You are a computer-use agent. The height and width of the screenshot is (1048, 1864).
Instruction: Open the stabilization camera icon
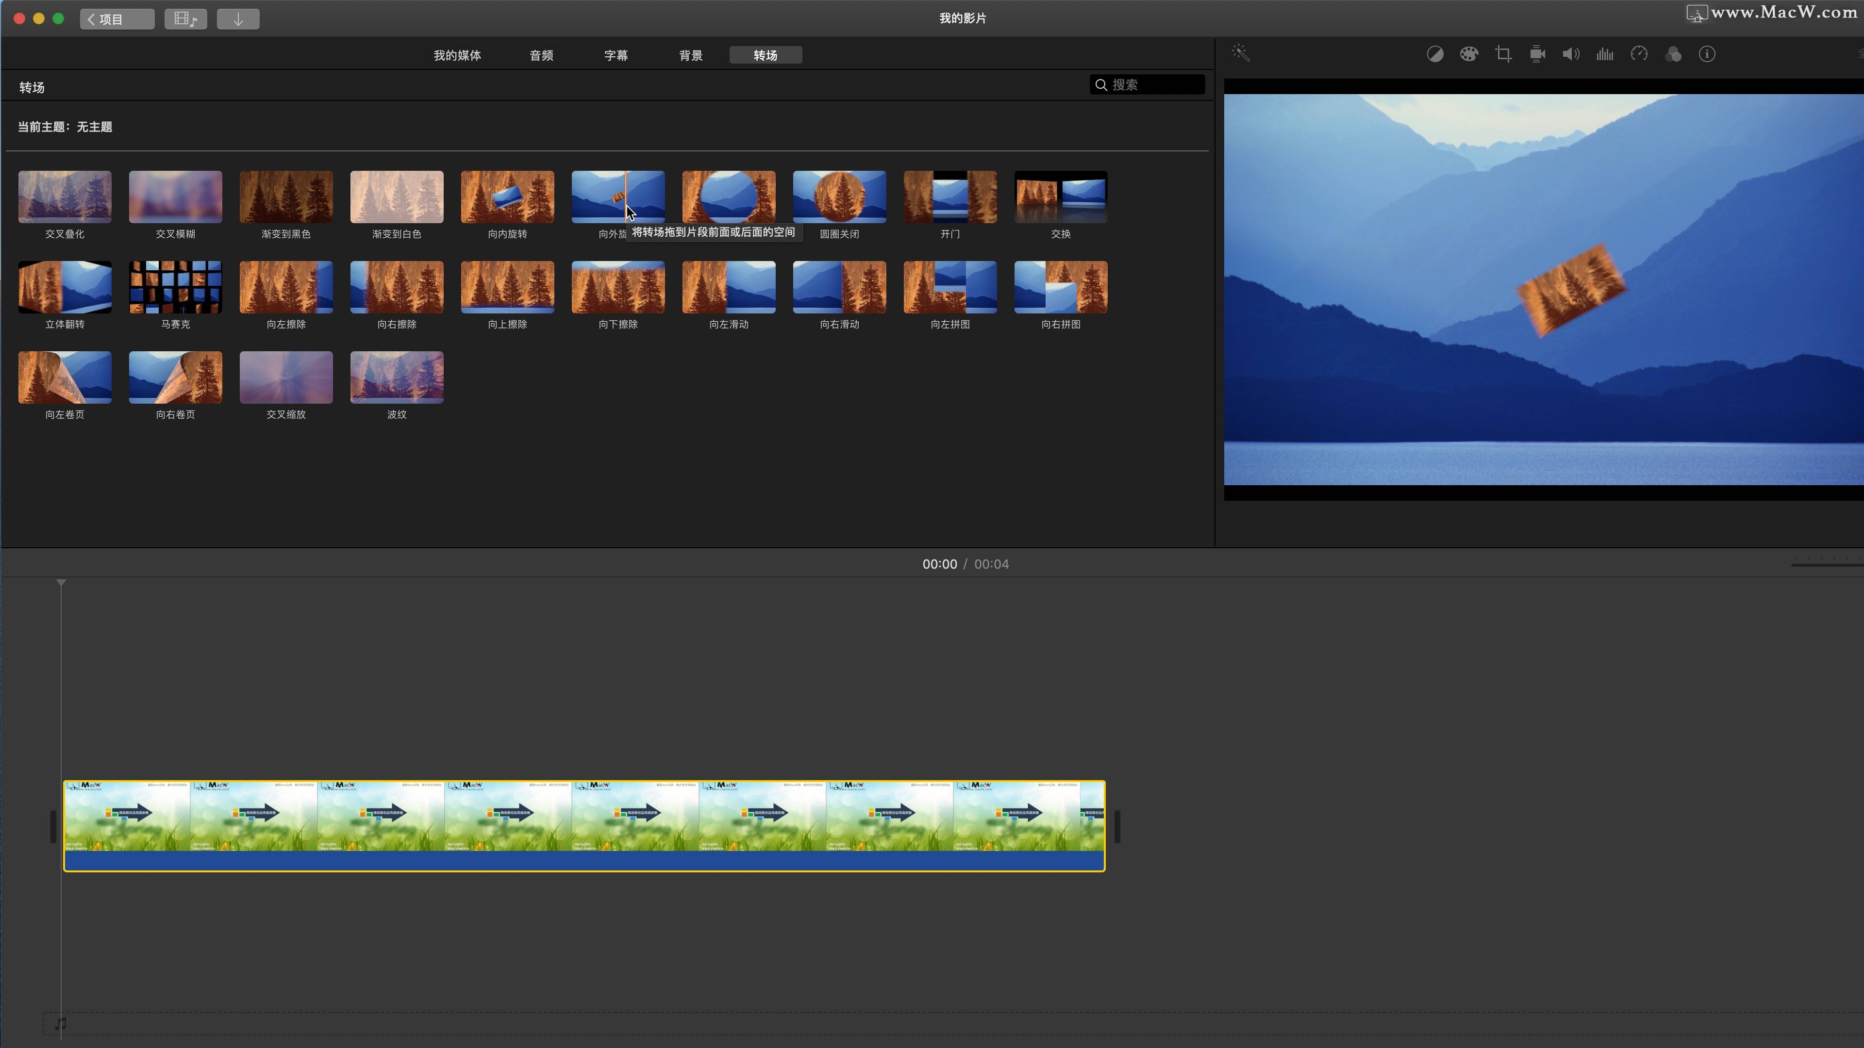(x=1537, y=54)
